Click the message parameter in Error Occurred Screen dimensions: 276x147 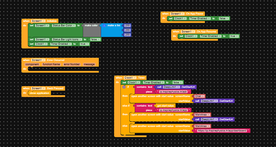click(89, 65)
